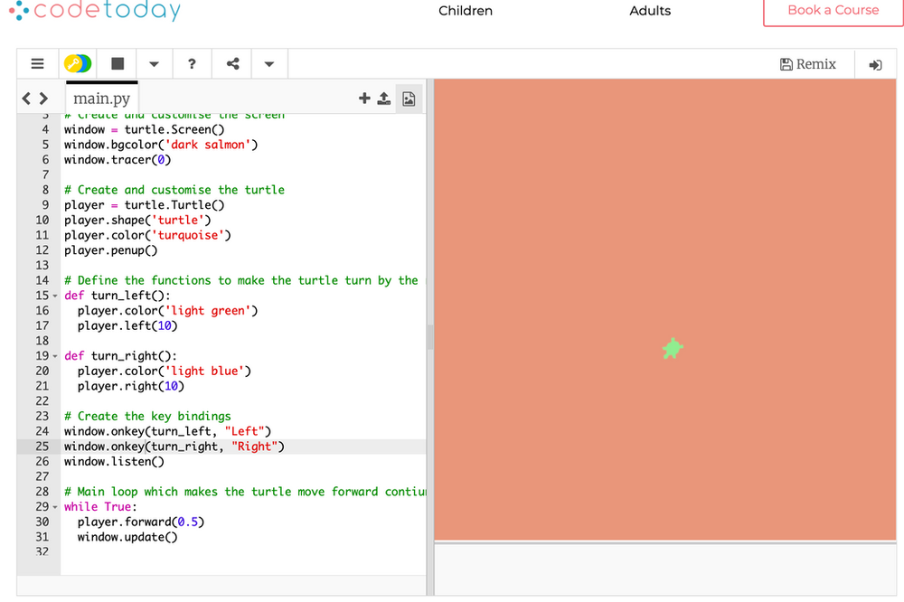Click the vertical scrollbar handle of the code editor
This screenshot has height=602, width=904.
429,337
